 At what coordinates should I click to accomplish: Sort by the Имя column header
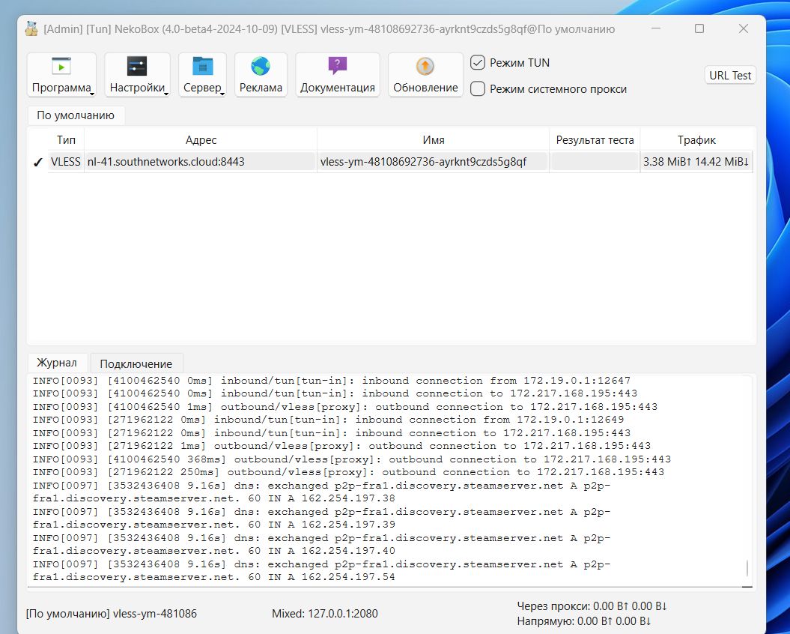[434, 139]
